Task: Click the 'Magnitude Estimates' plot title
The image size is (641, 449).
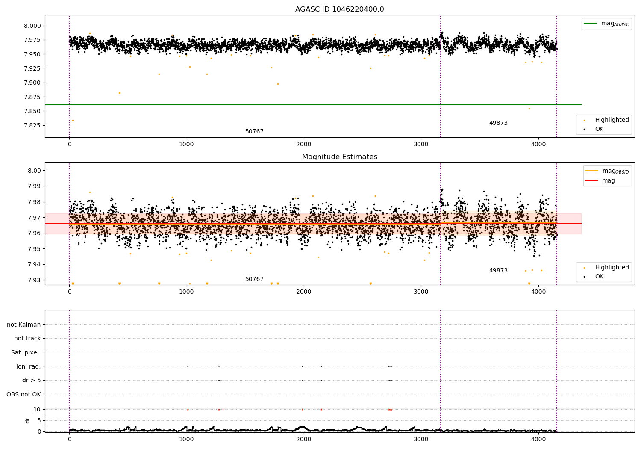Action: tap(339, 157)
